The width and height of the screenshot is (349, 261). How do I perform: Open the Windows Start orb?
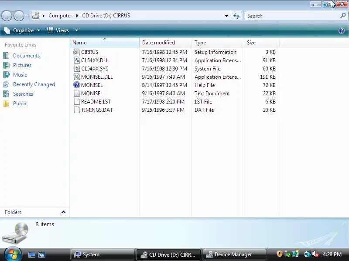[x=13, y=254]
